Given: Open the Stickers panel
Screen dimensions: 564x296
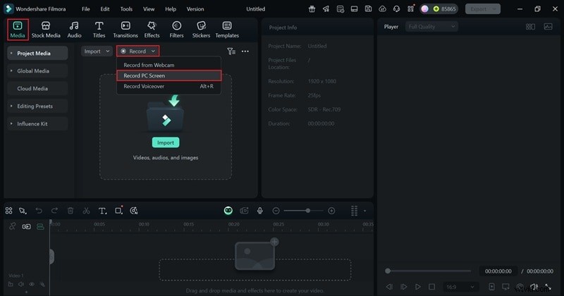Looking at the screenshot, I should (x=201, y=29).
